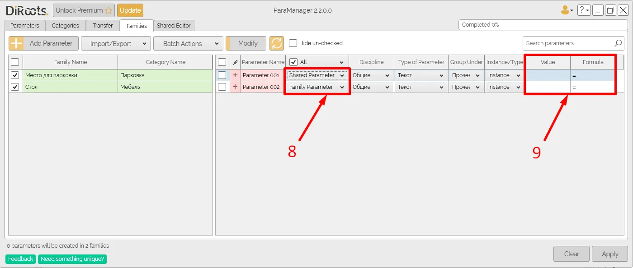The height and width of the screenshot is (268, 633).
Task: Tick the checkbox for Parameter 001 row
Action: (222, 75)
